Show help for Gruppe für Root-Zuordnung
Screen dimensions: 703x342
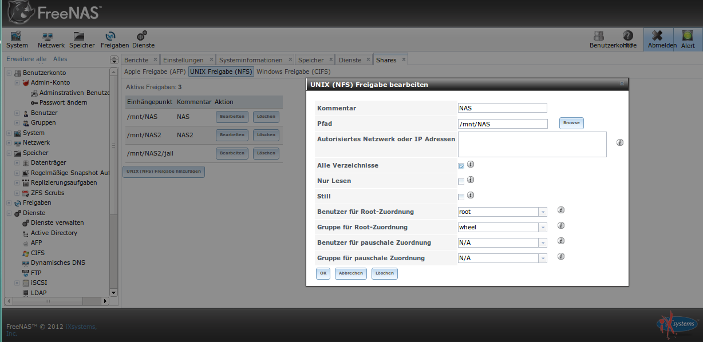(561, 225)
